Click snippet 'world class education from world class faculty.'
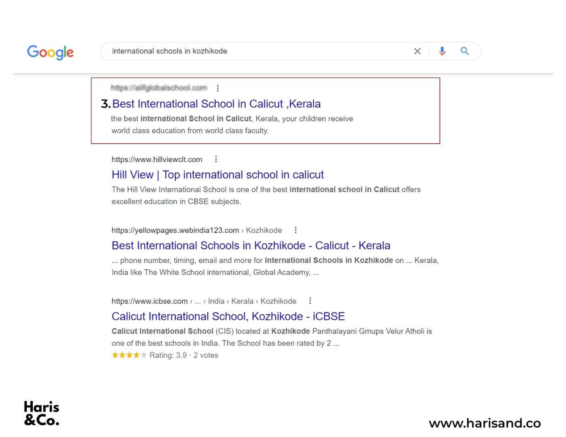Image resolution: width=566 pixels, height=437 pixels. [x=190, y=131]
